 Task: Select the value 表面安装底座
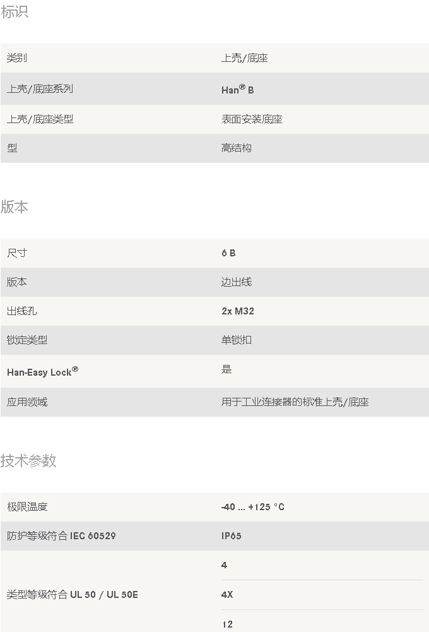252,119
